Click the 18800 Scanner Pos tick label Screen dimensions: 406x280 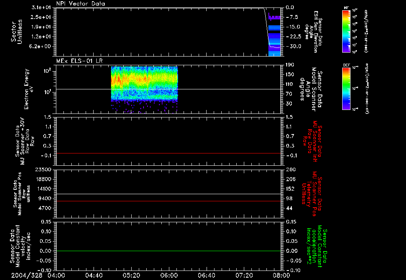point(43,179)
